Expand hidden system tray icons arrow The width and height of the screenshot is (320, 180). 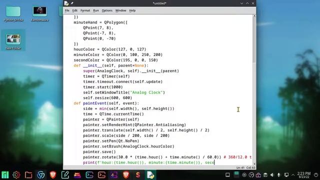[293, 175]
